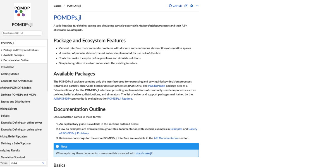Screen dimensions: 335x167
Task: Click the POMDPs.jl sidebar title
Action: click(22, 24)
